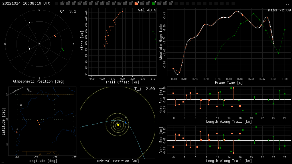Screen dimensions: 292x164
Task: Click station 14 cross marker on map
Action: (x=17, y=132)
